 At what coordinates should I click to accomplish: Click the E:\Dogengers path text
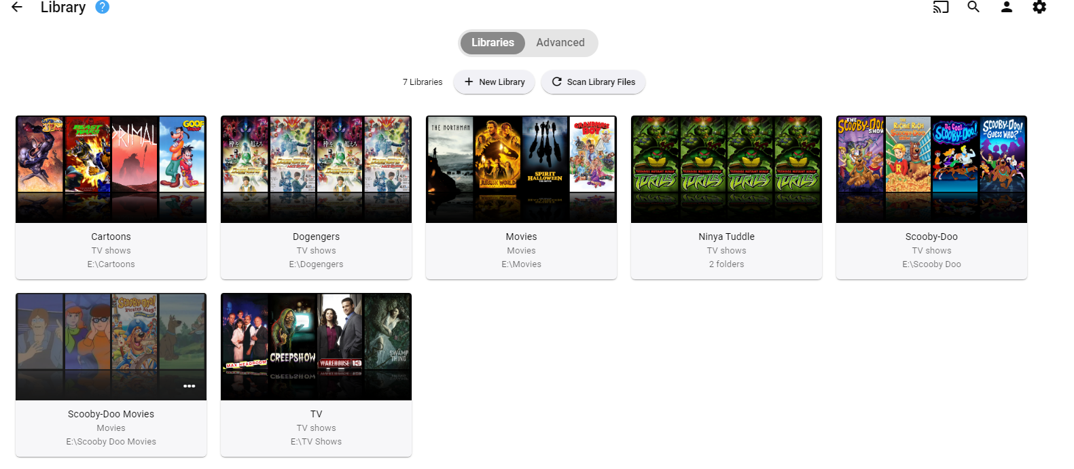pos(316,264)
